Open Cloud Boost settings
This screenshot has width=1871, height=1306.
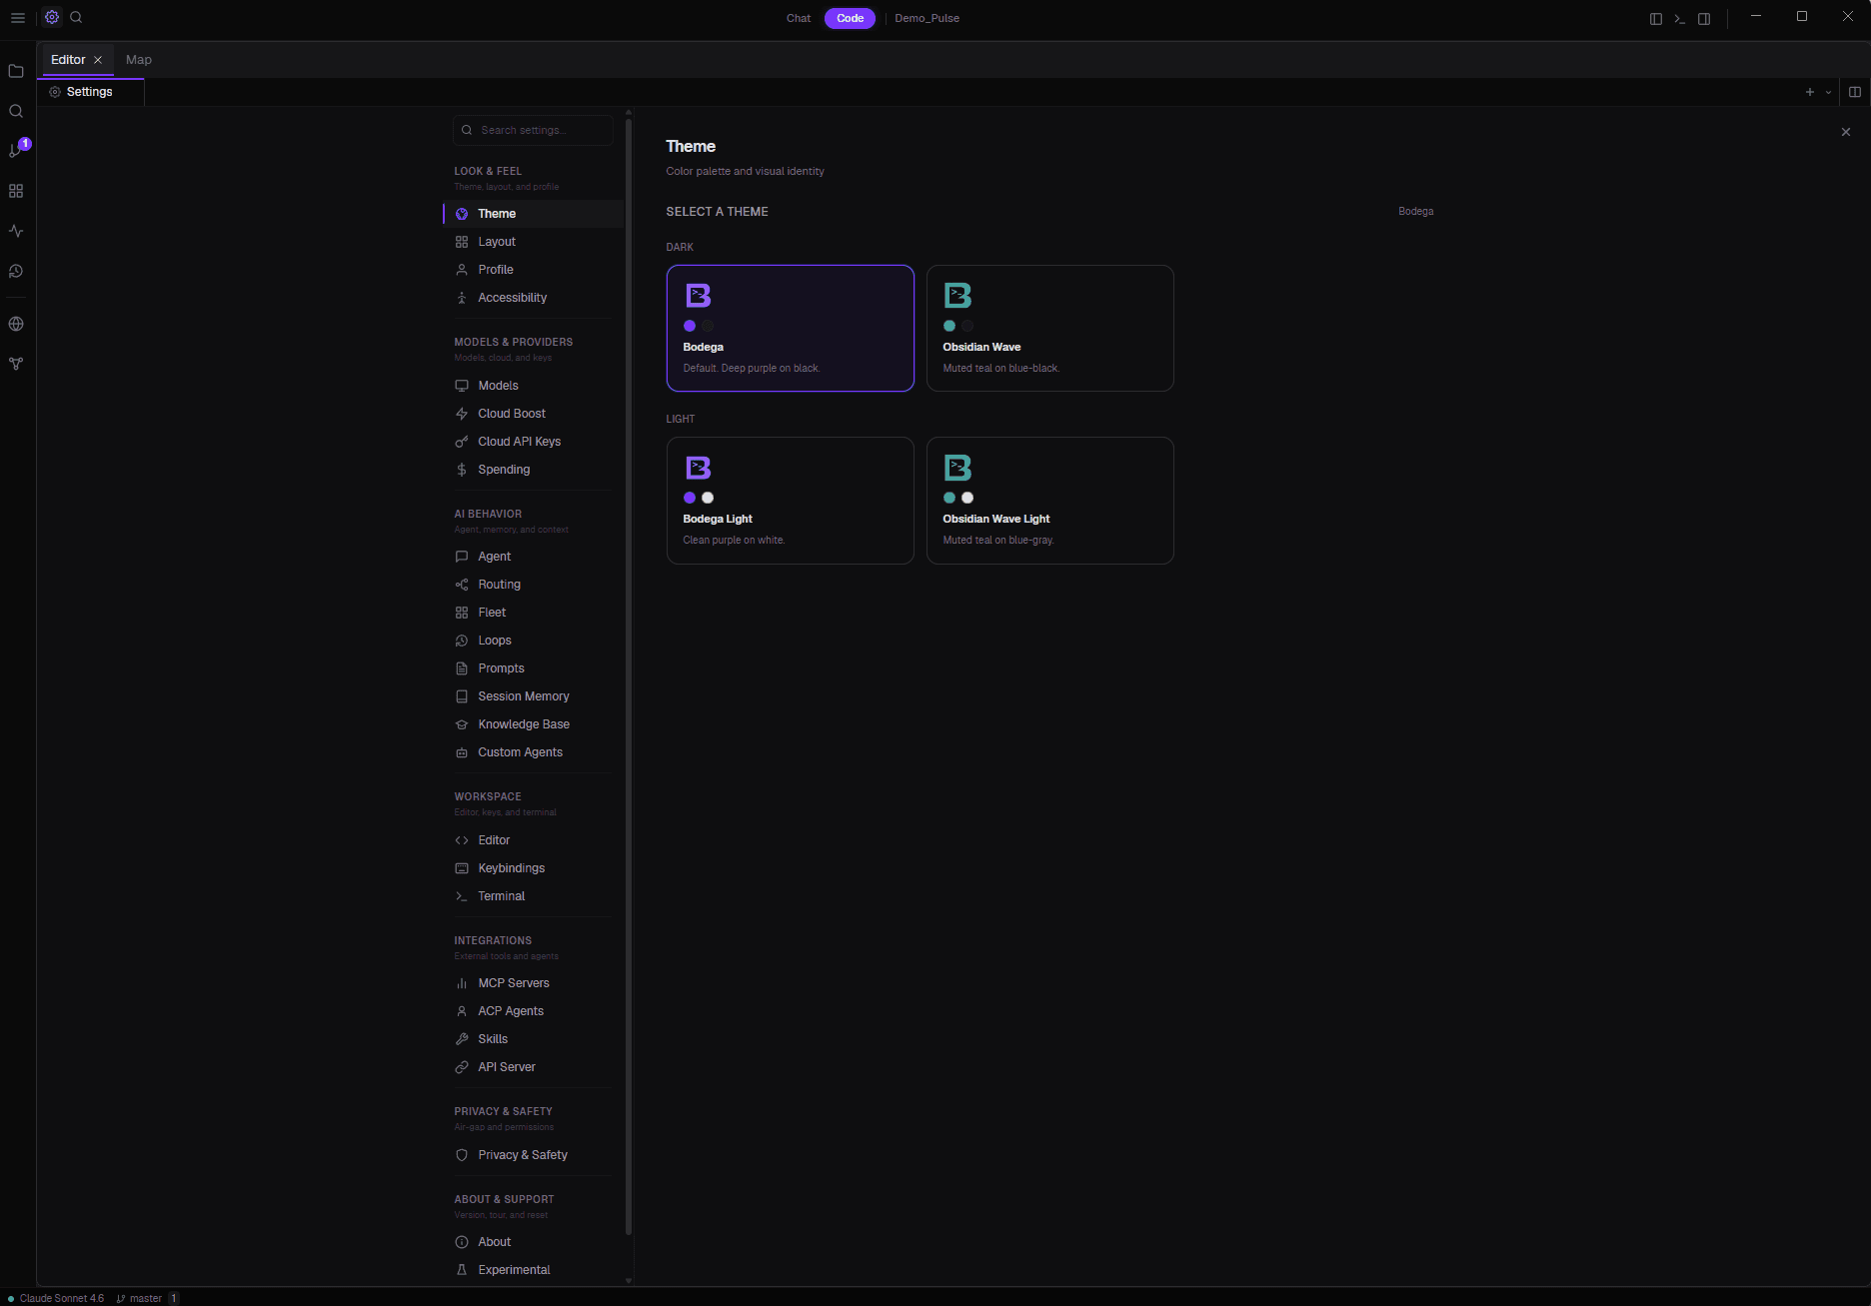coord(534,414)
